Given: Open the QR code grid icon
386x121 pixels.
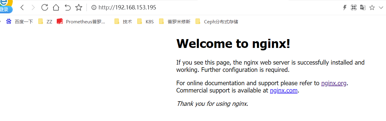Looking at the screenshot, I should point(354,8).
